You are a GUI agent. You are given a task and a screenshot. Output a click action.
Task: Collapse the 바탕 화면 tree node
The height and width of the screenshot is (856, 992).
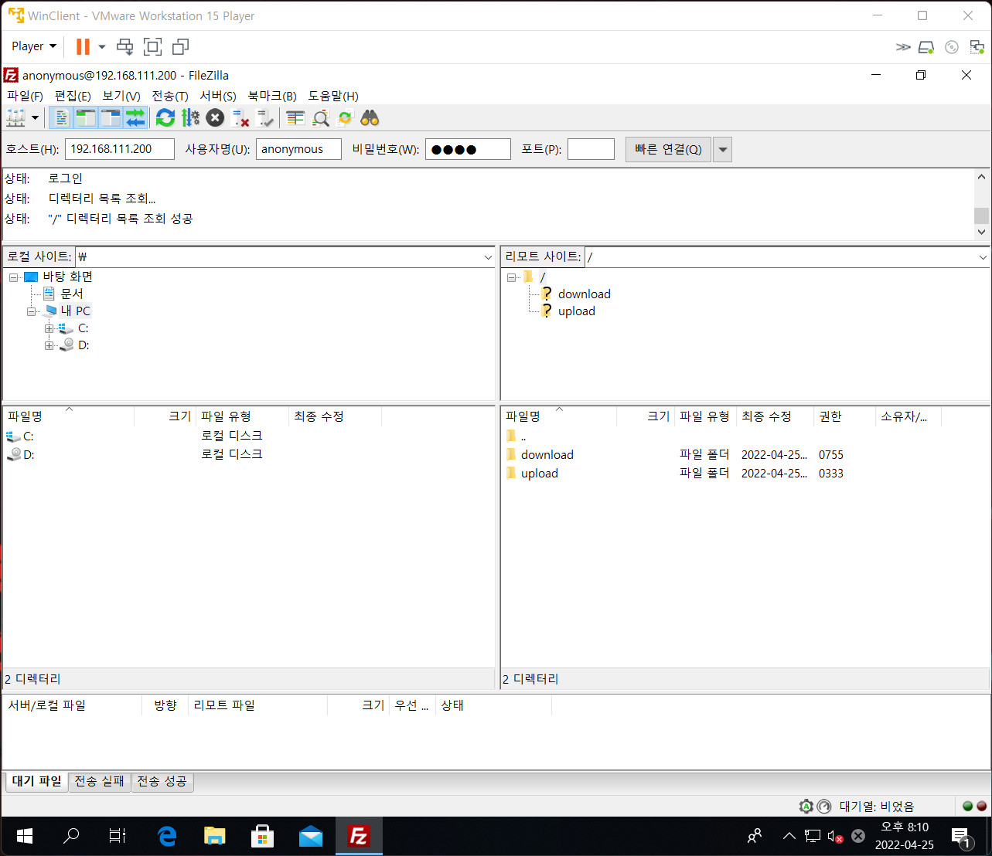click(14, 277)
